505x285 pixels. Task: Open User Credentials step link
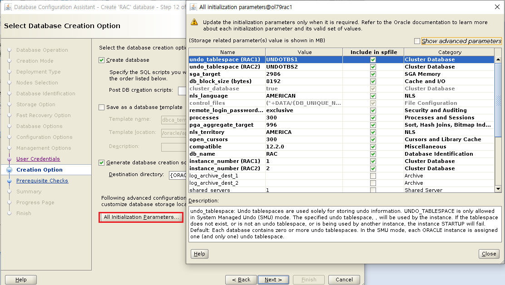38,159
